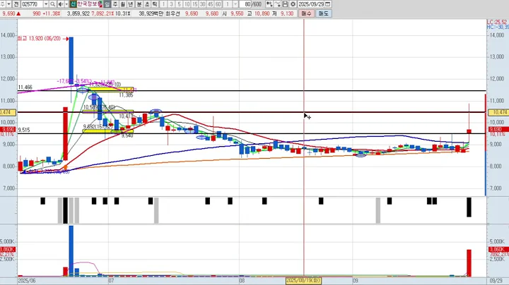Click the chart type candlestick icon

[x=269, y=4]
